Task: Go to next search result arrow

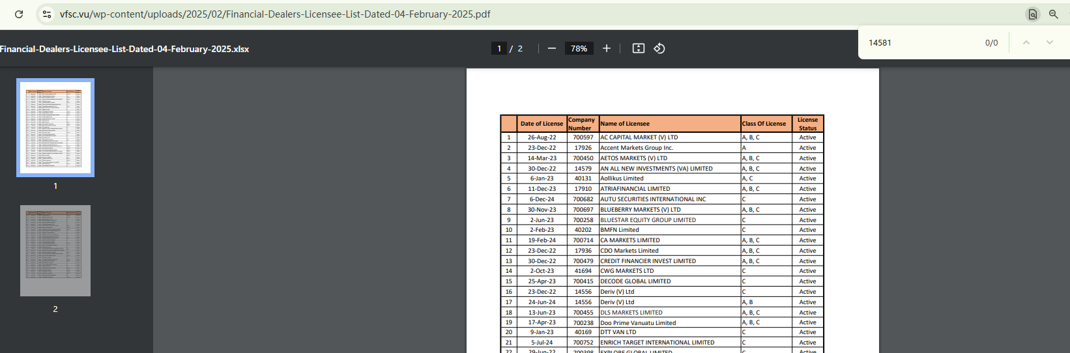Action: tap(1049, 42)
